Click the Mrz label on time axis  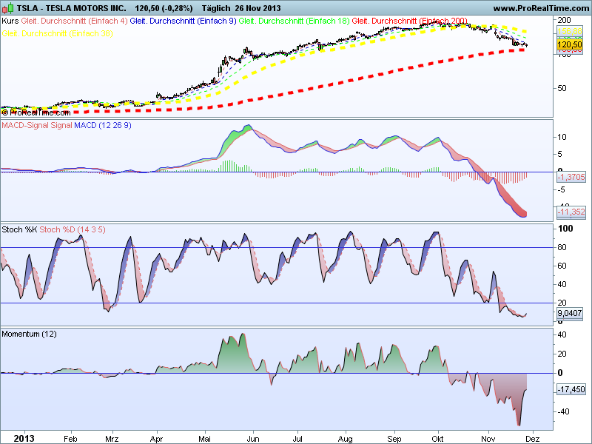(112, 439)
